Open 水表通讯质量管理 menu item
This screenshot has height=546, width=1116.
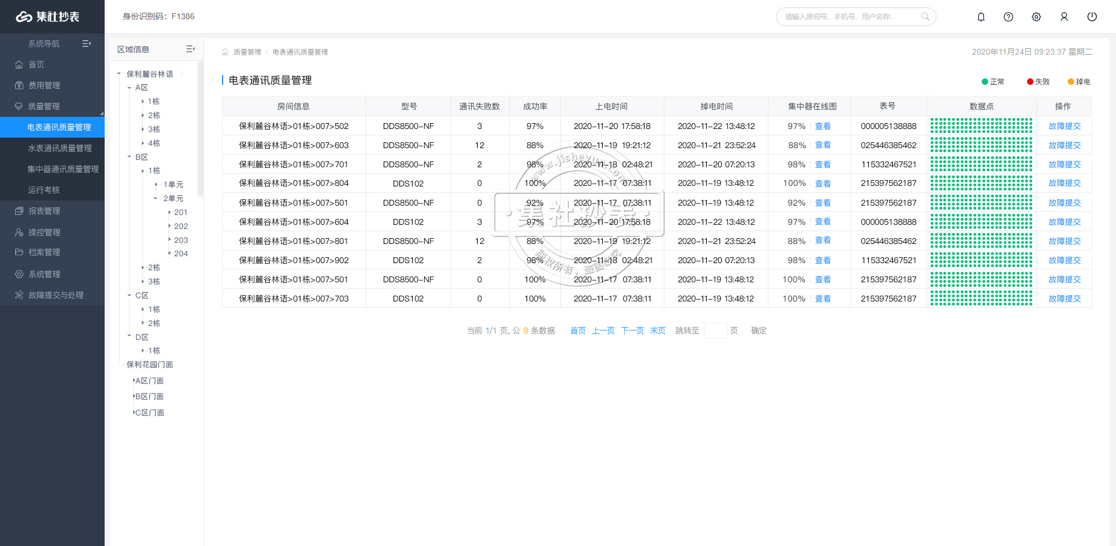click(x=60, y=148)
